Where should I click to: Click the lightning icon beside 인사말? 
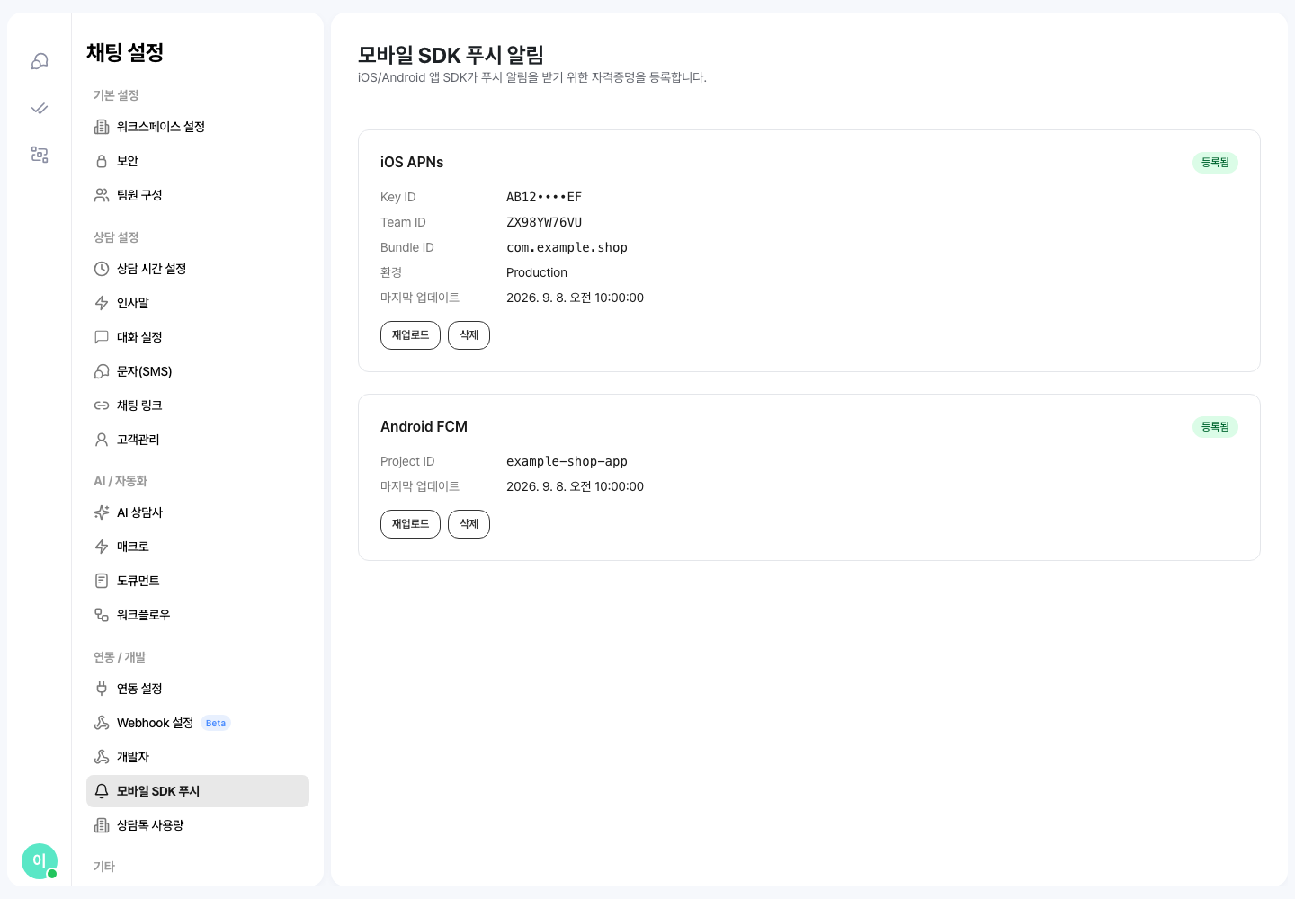tap(102, 303)
